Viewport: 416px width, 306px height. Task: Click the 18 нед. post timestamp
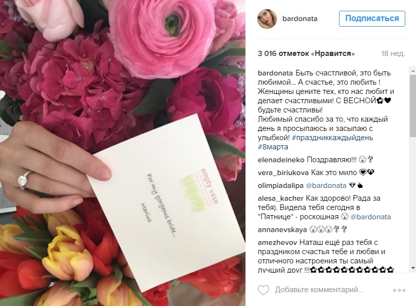393,53
